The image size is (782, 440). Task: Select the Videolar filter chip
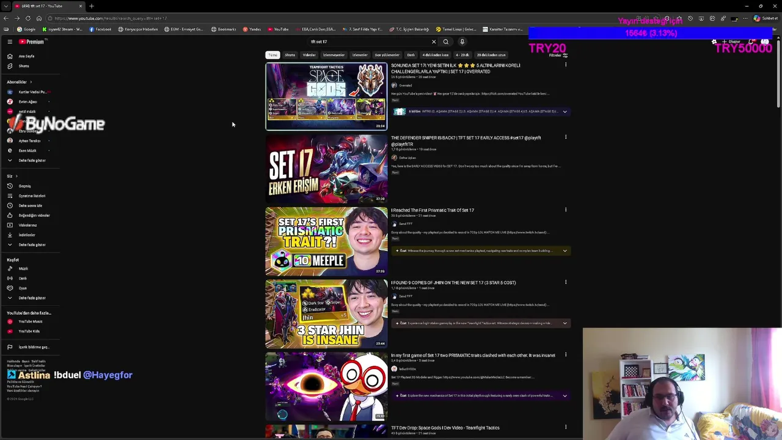pos(309,55)
